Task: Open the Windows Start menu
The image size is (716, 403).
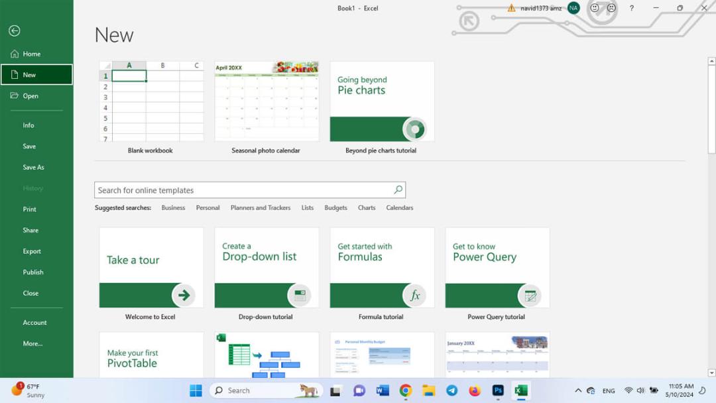Action: (196, 390)
